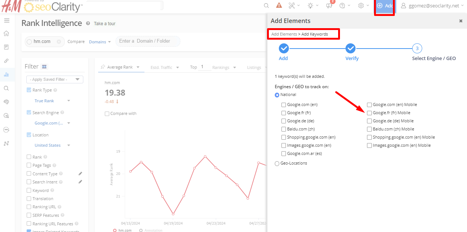Open the megaphone announcements icon
This screenshot has height=232, width=467.
[329, 6]
